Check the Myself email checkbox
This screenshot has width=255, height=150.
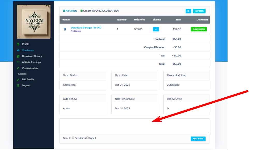tap(88, 138)
